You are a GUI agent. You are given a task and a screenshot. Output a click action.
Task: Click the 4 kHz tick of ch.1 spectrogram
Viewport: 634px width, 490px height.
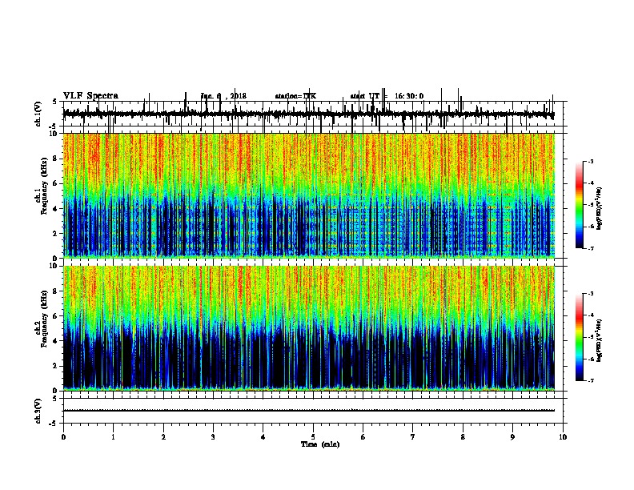click(56, 209)
